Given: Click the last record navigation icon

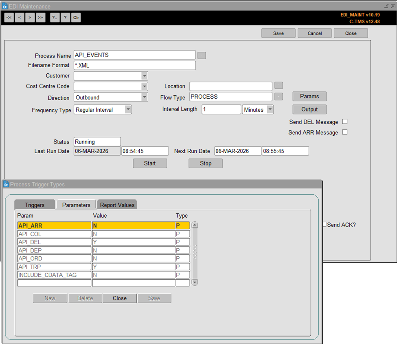Looking at the screenshot, I should [40, 17].
